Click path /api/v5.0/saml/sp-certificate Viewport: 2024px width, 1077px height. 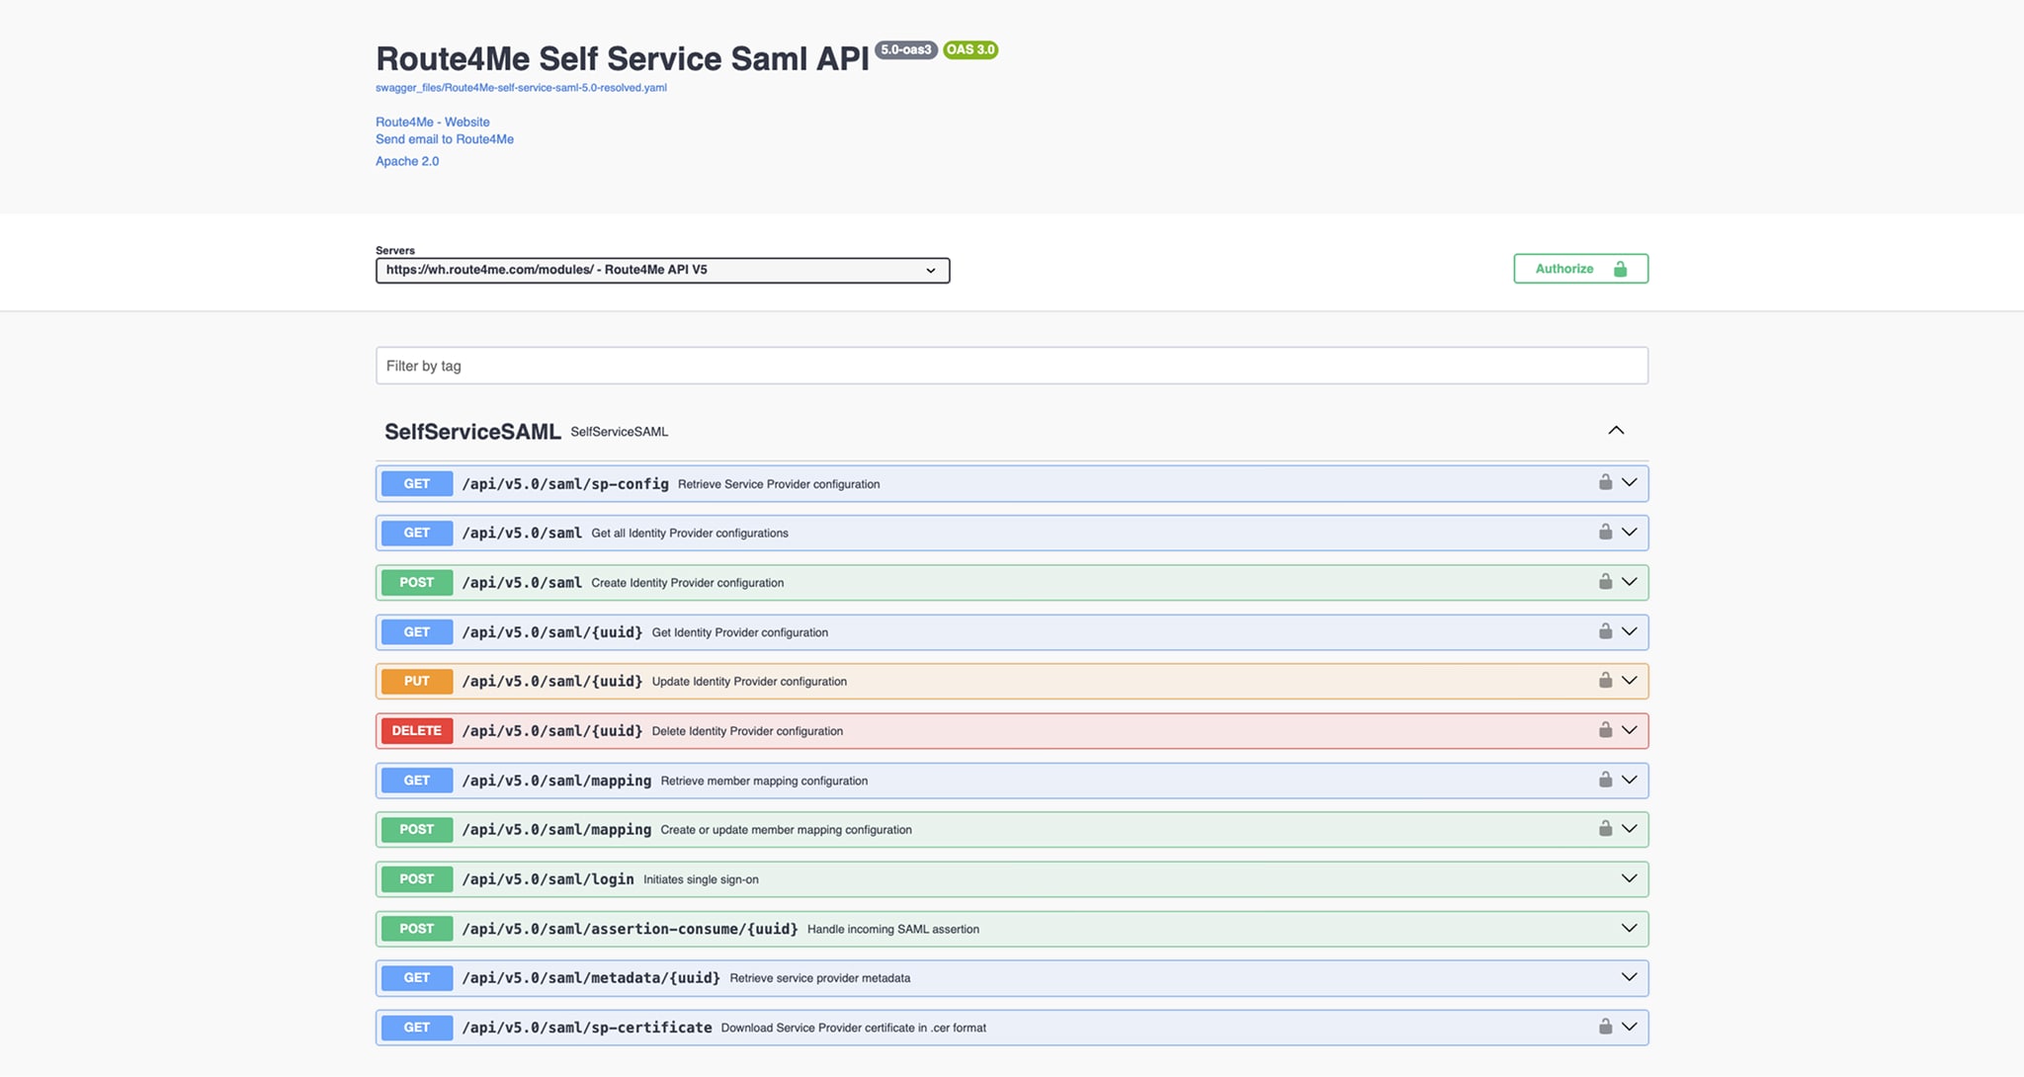(587, 1028)
